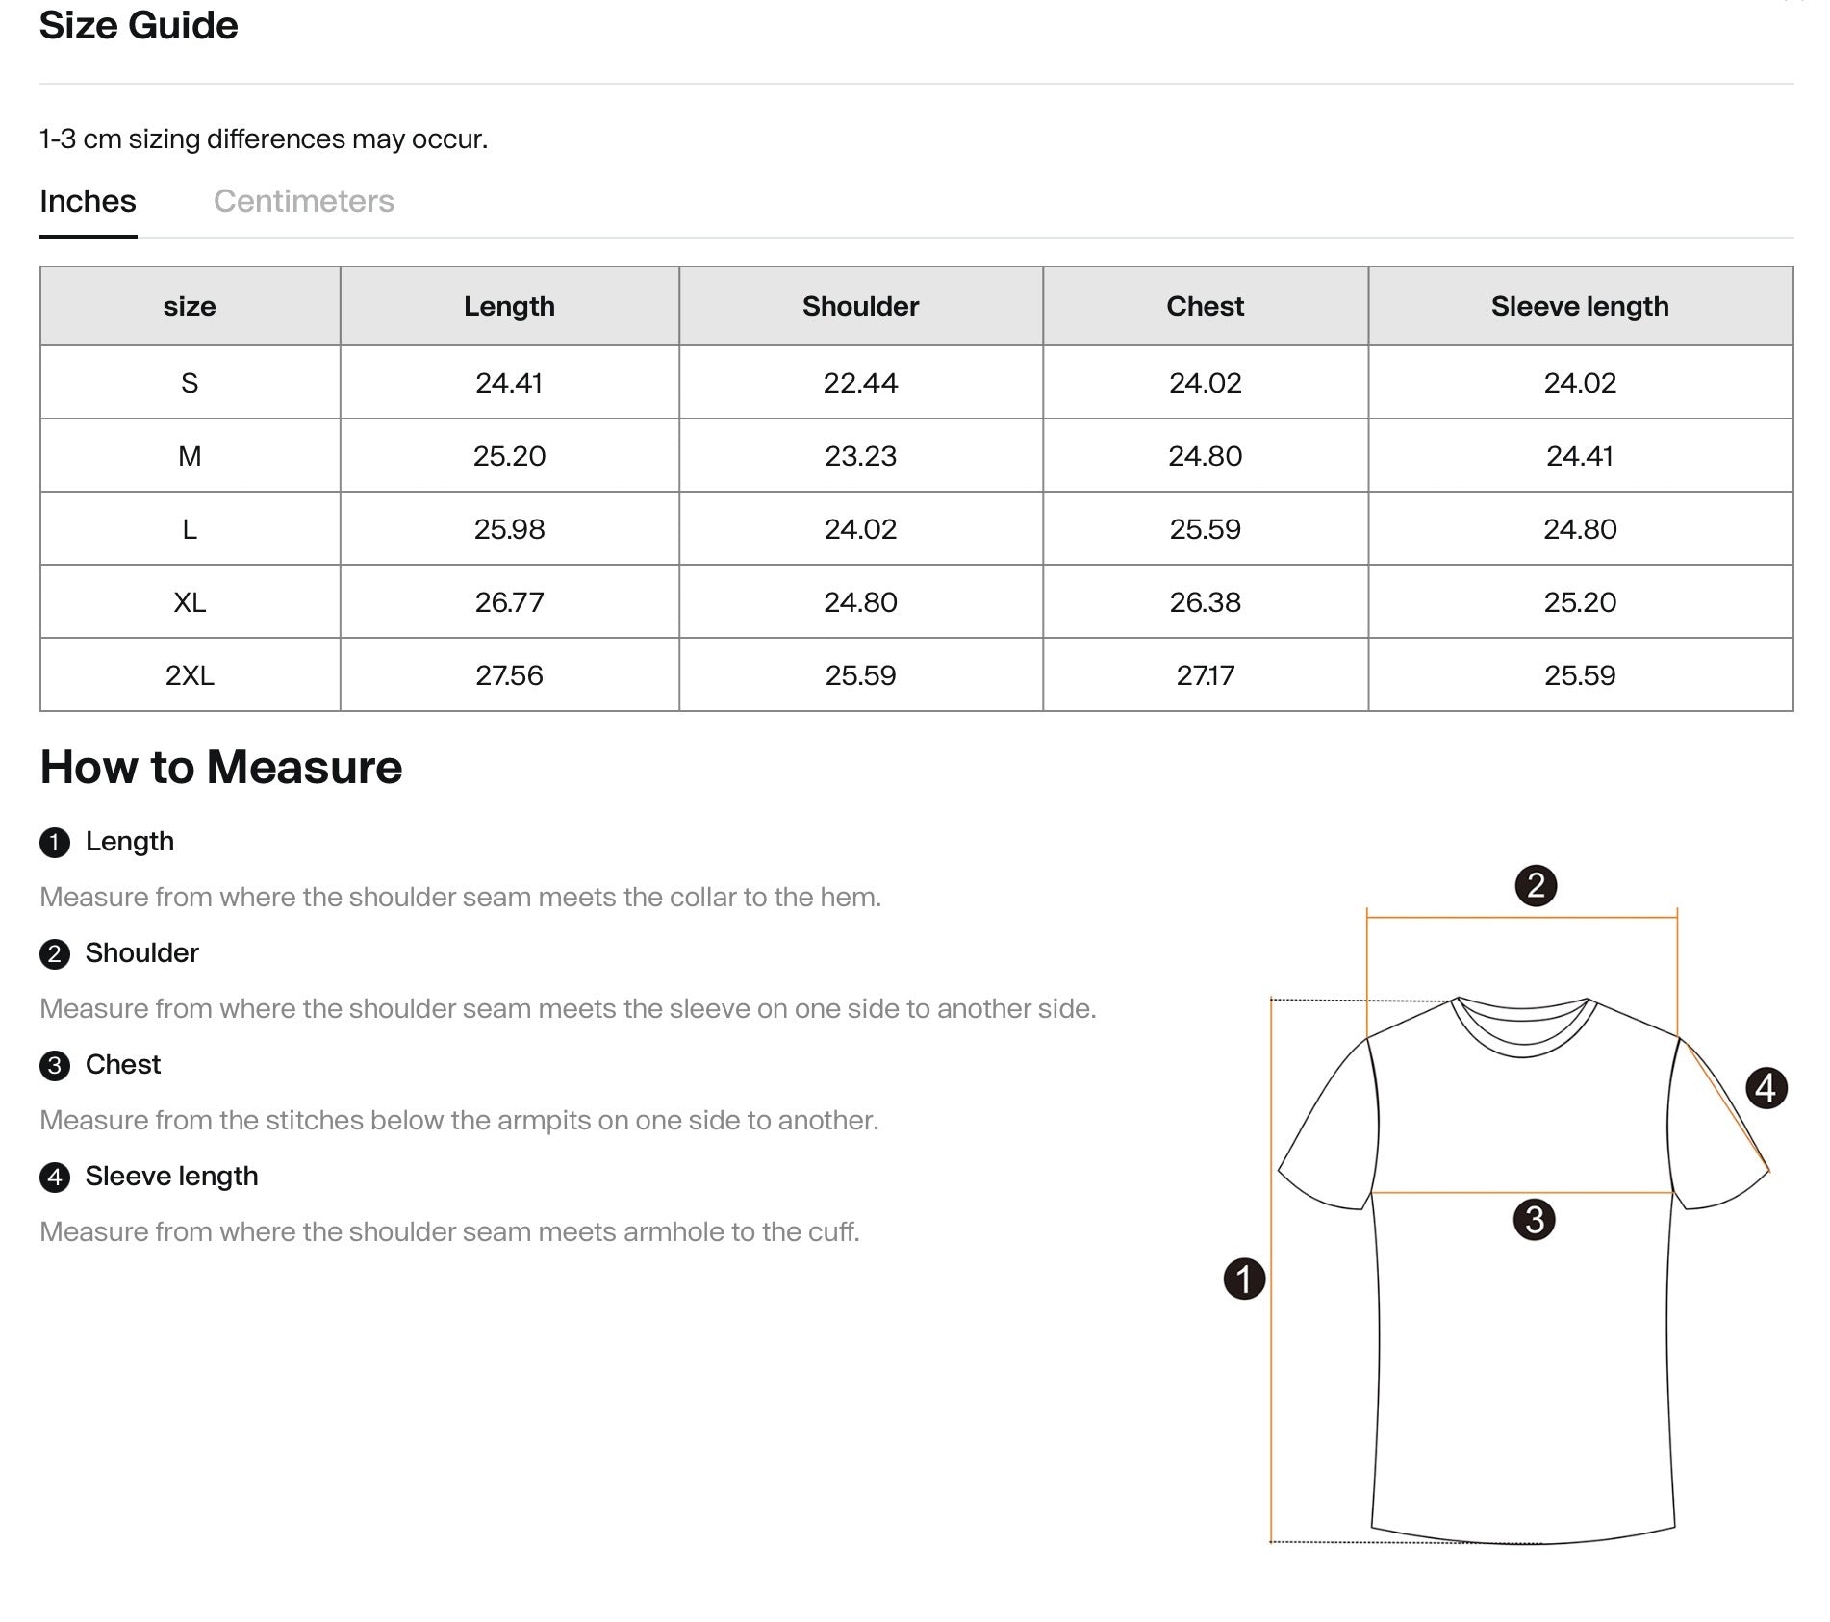1830x1622 pixels.
Task: Click the numbered circle 2 for Shoulder
Action: click(58, 953)
